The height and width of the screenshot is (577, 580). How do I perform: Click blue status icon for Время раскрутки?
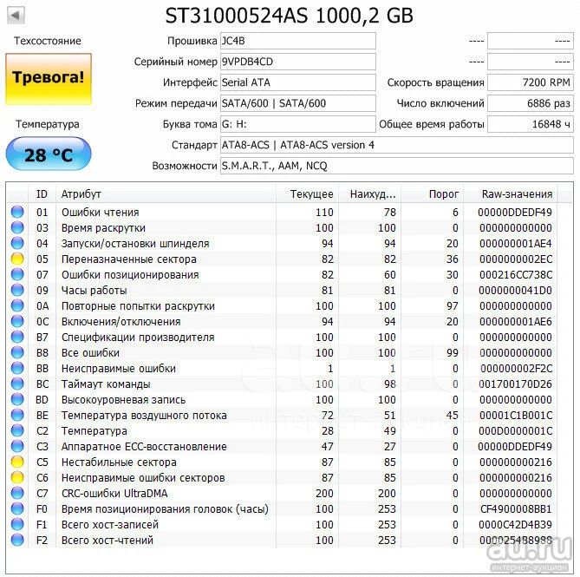(17, 227)
